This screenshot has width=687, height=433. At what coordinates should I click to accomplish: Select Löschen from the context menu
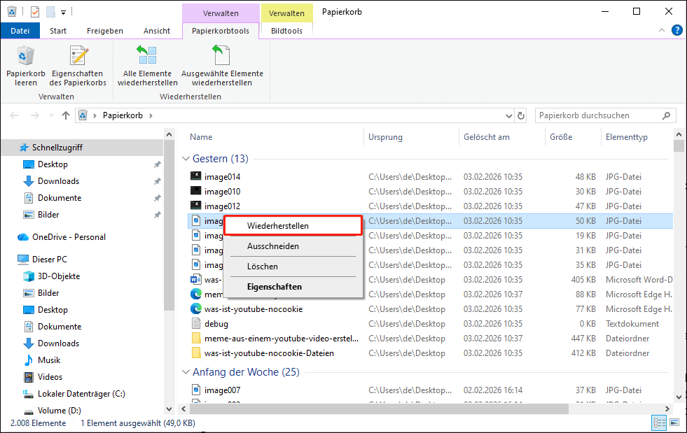263,267
